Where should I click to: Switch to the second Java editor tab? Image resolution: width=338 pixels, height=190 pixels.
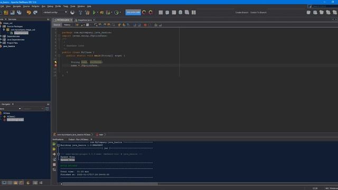click(x=84, y=20)
